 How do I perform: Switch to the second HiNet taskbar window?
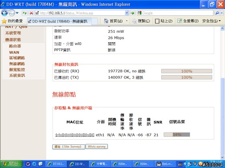pyautogui.click(x=143, y=164)
